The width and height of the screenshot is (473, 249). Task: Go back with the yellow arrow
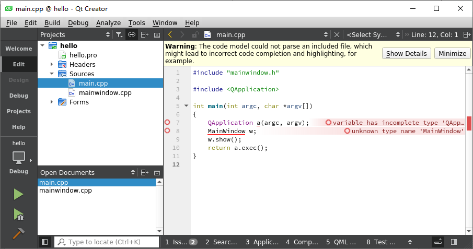[x=170, y=34]
